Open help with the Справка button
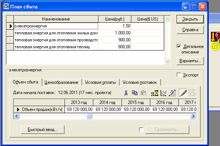Image resolution: width=220 pixels, height=146 pixels. click(x=190, y=30)
